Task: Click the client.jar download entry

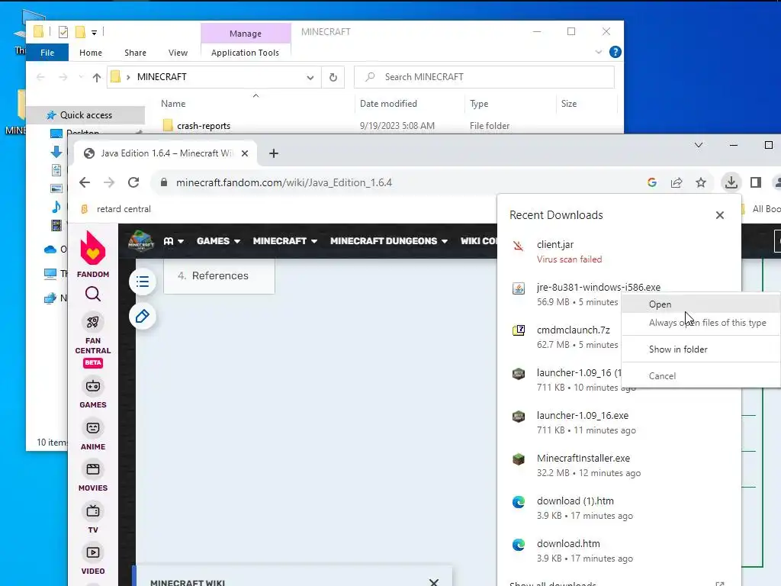Action: tap(619, 252)
